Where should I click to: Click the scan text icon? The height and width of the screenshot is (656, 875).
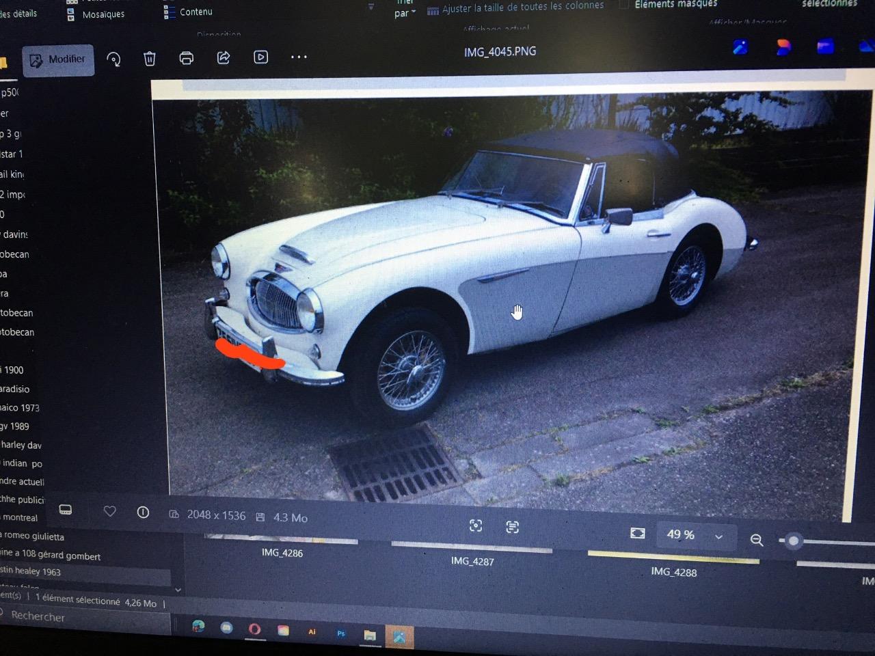[512, 527]
